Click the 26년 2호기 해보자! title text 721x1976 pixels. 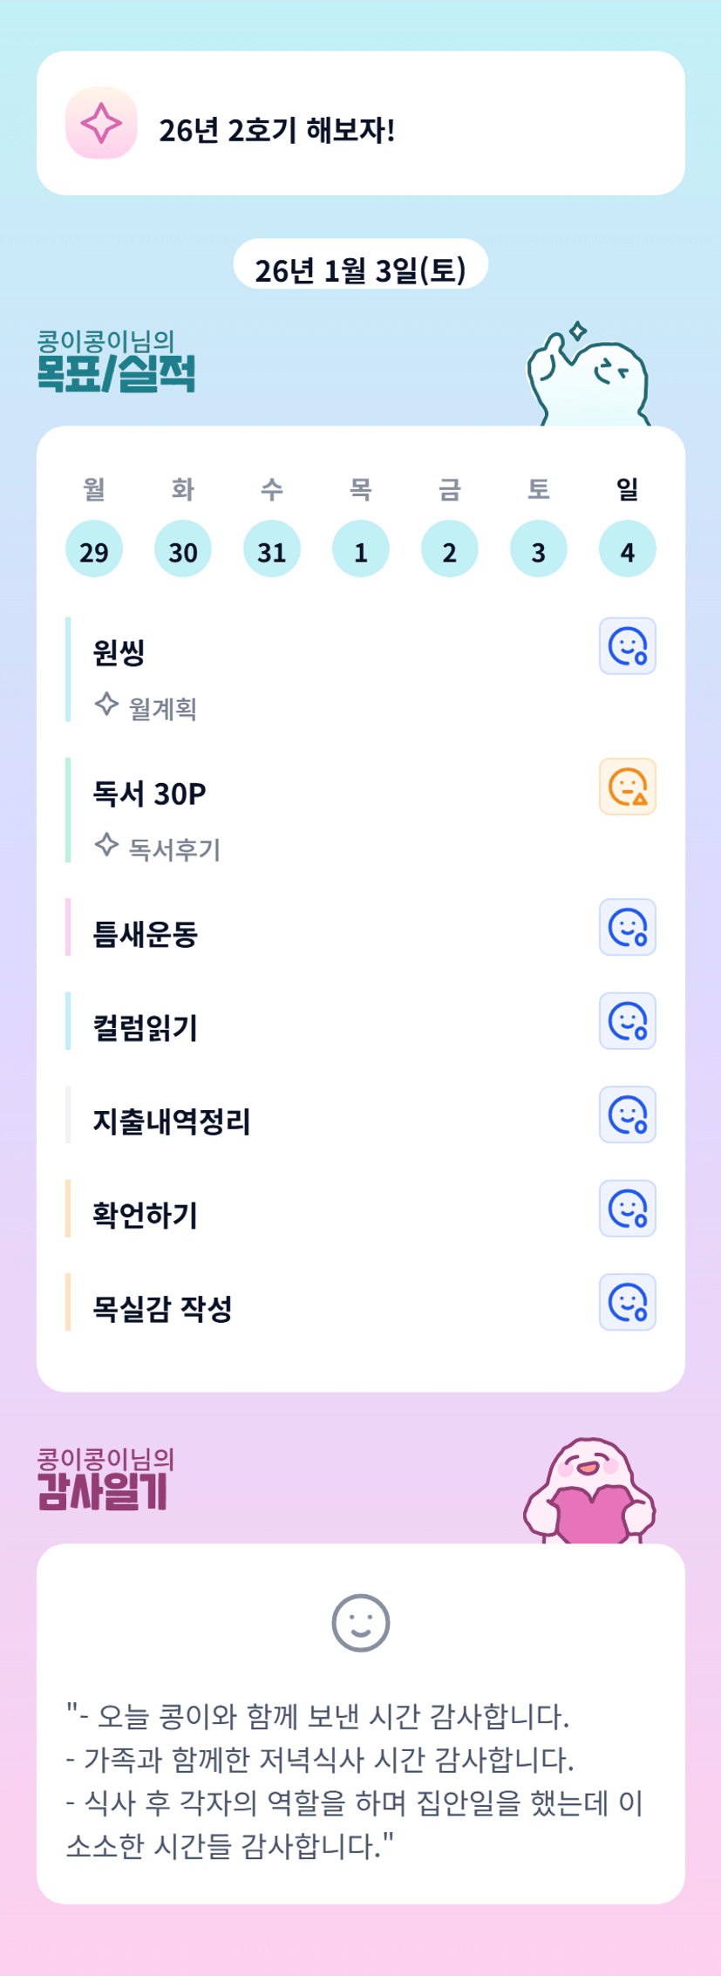[277, 131]
